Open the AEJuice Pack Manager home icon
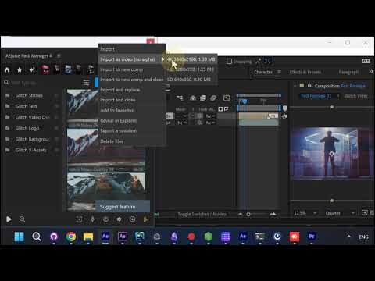 click(x=7, y=69)
